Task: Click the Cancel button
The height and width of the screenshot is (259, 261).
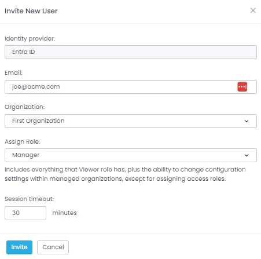Action: (x=53, y=247)
